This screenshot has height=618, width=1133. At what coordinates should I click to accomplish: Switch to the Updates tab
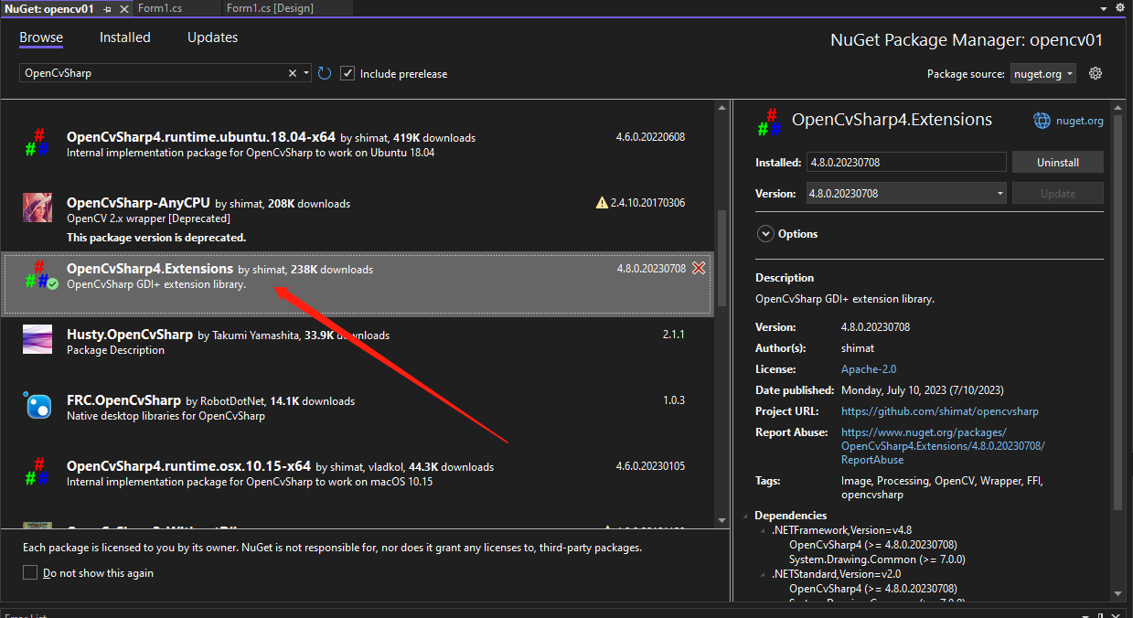(212, 37)
